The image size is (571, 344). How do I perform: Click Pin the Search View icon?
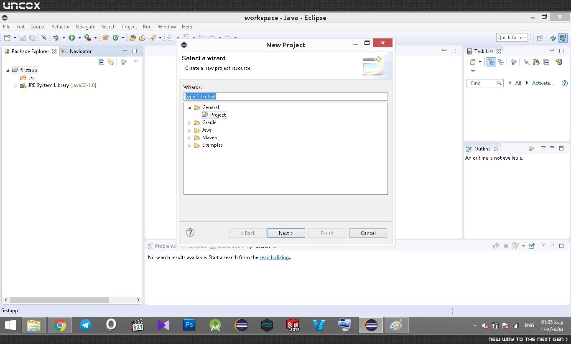click(532, 246)
